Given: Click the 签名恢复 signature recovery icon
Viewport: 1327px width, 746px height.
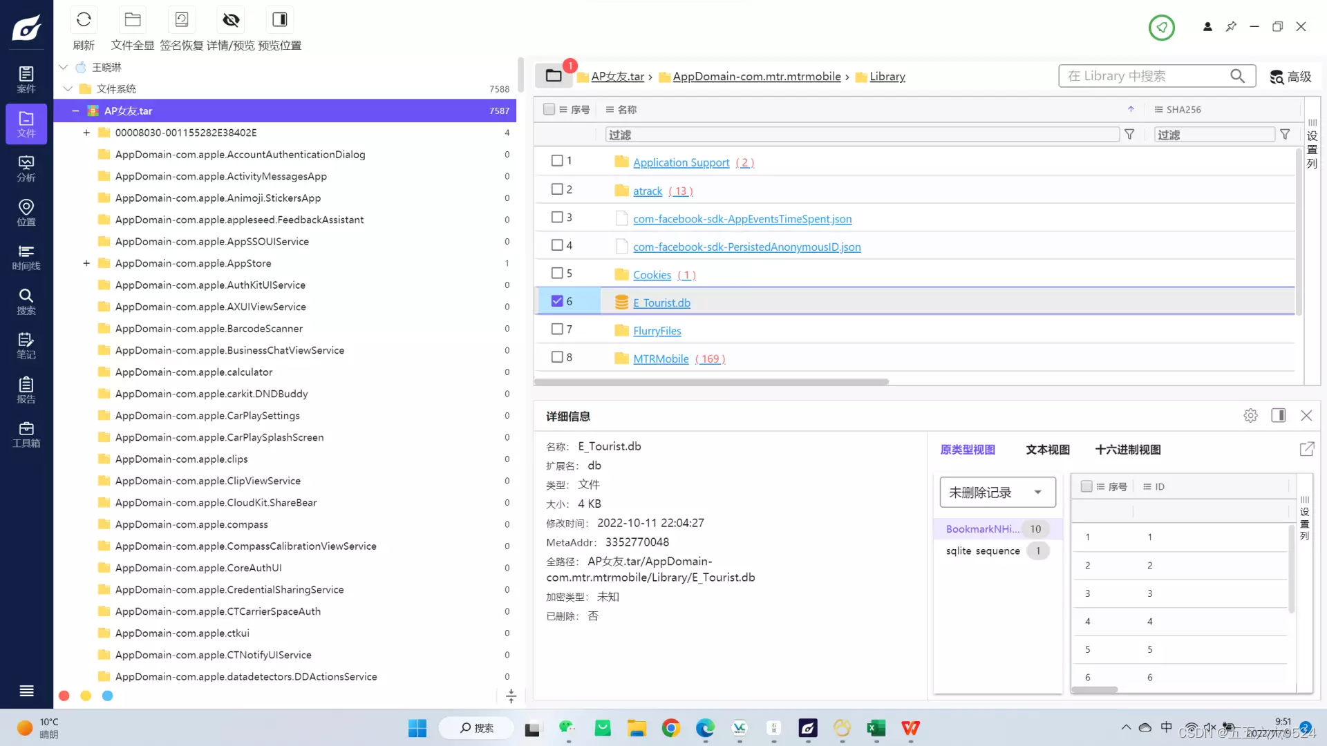Looking at the screenshot, I should point(182,20).
